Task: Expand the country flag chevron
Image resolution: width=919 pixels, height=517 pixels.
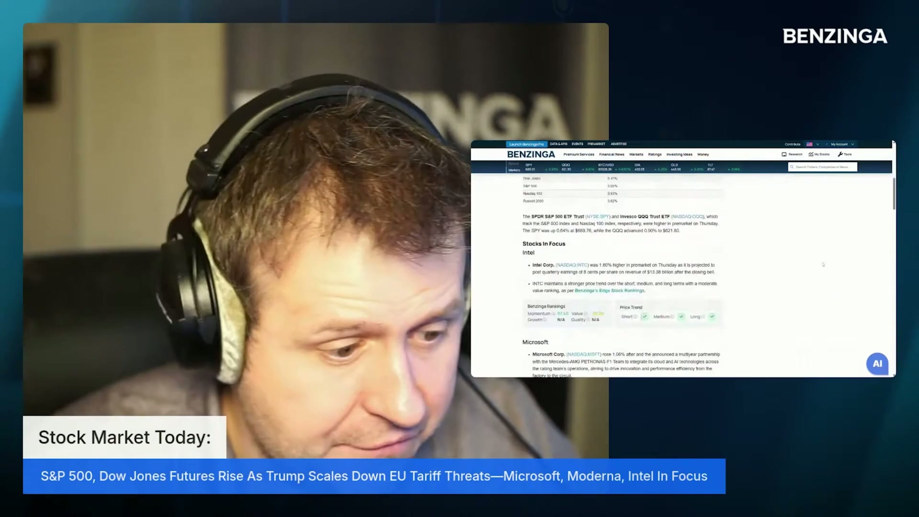Action: click(x=818, y=144)
